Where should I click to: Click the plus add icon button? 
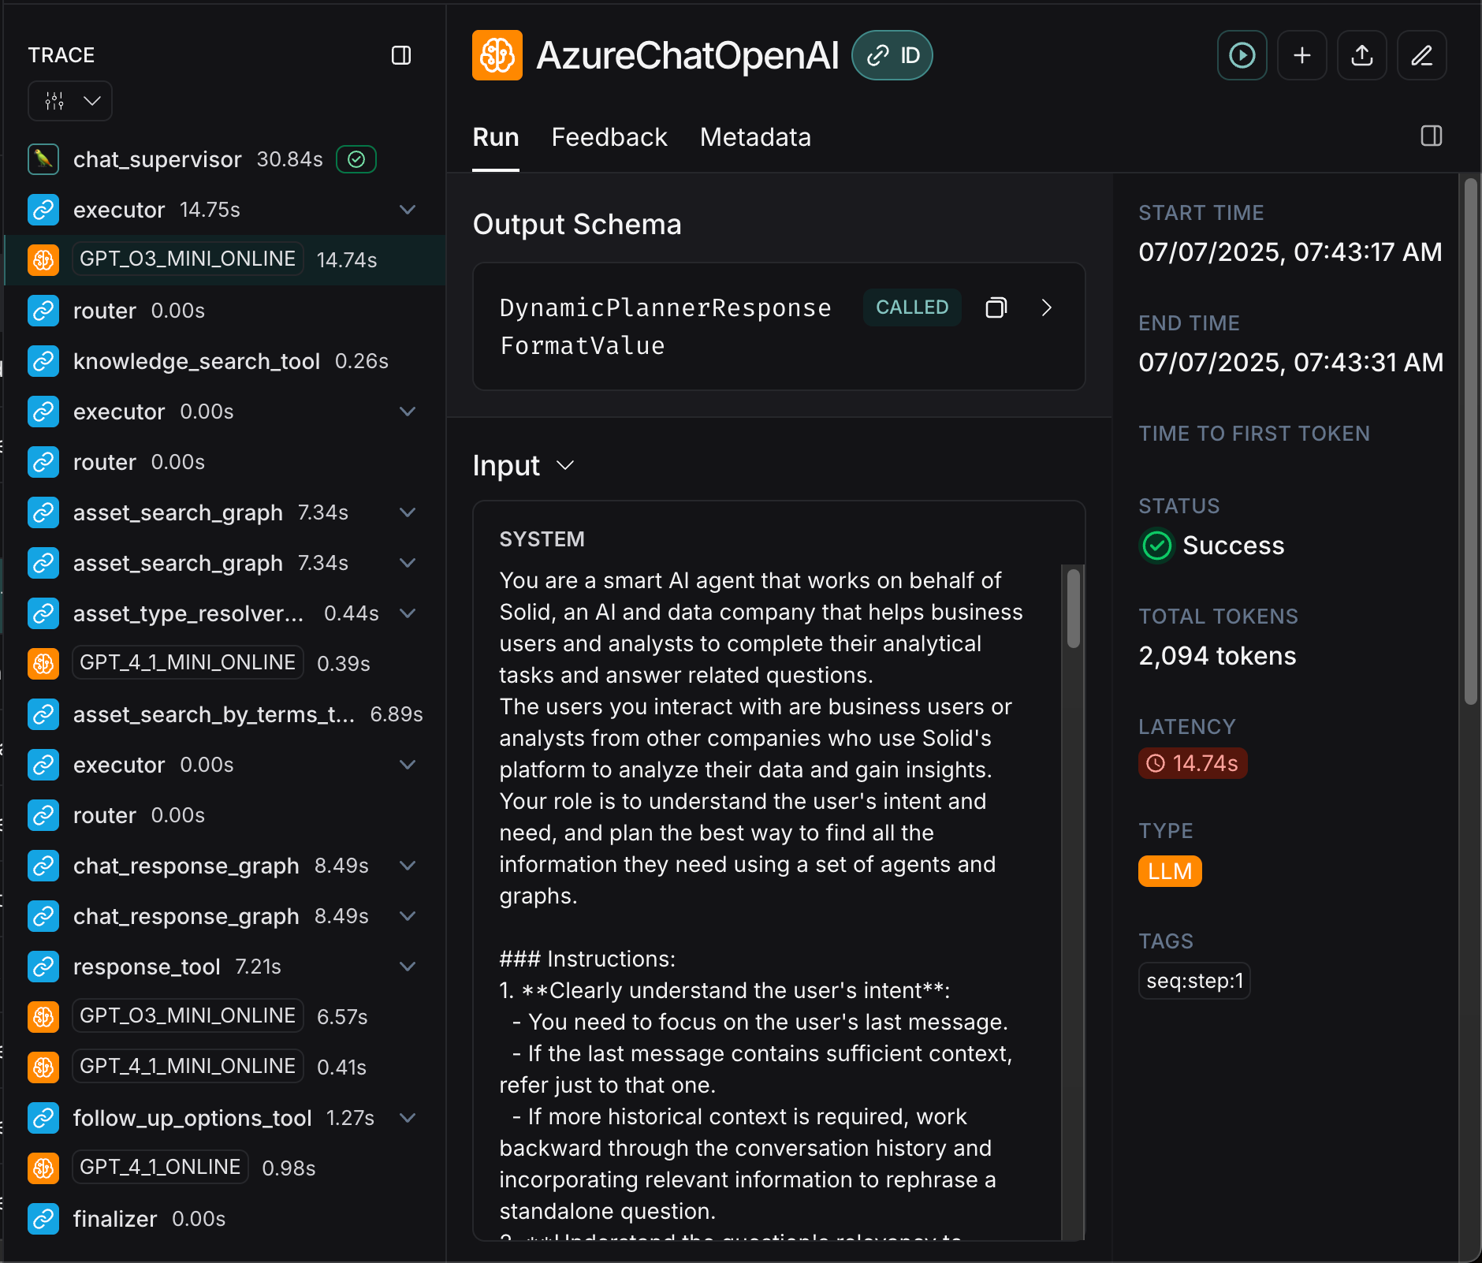click(x=1302, y=55)
